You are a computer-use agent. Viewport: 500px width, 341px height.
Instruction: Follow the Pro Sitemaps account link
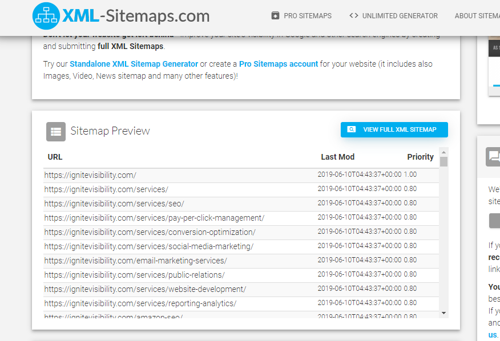(279, 64)
